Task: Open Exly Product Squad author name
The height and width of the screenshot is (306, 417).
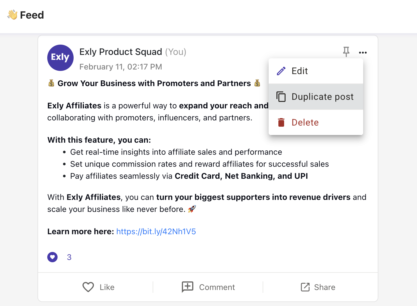Action: point(121,52)
